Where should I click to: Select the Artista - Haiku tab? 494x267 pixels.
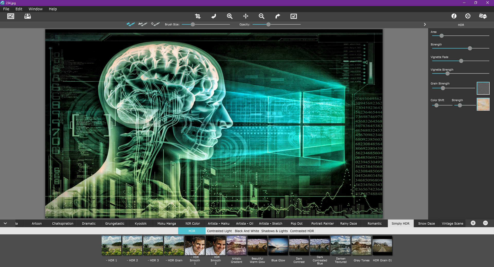[x=219, y=223]
